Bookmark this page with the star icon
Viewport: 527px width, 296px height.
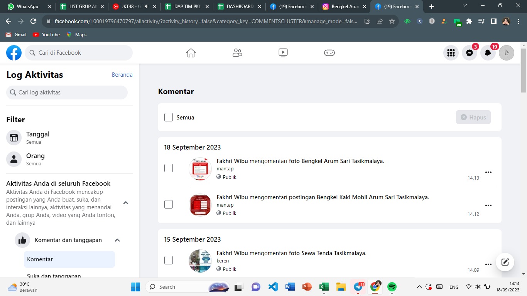(x=392, y=22)
